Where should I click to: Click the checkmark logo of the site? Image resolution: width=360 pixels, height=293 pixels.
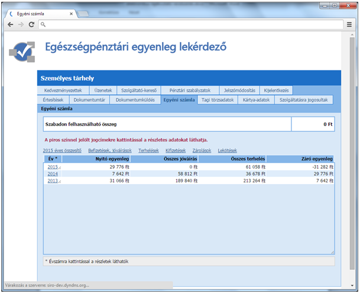[x=22, y=52]
